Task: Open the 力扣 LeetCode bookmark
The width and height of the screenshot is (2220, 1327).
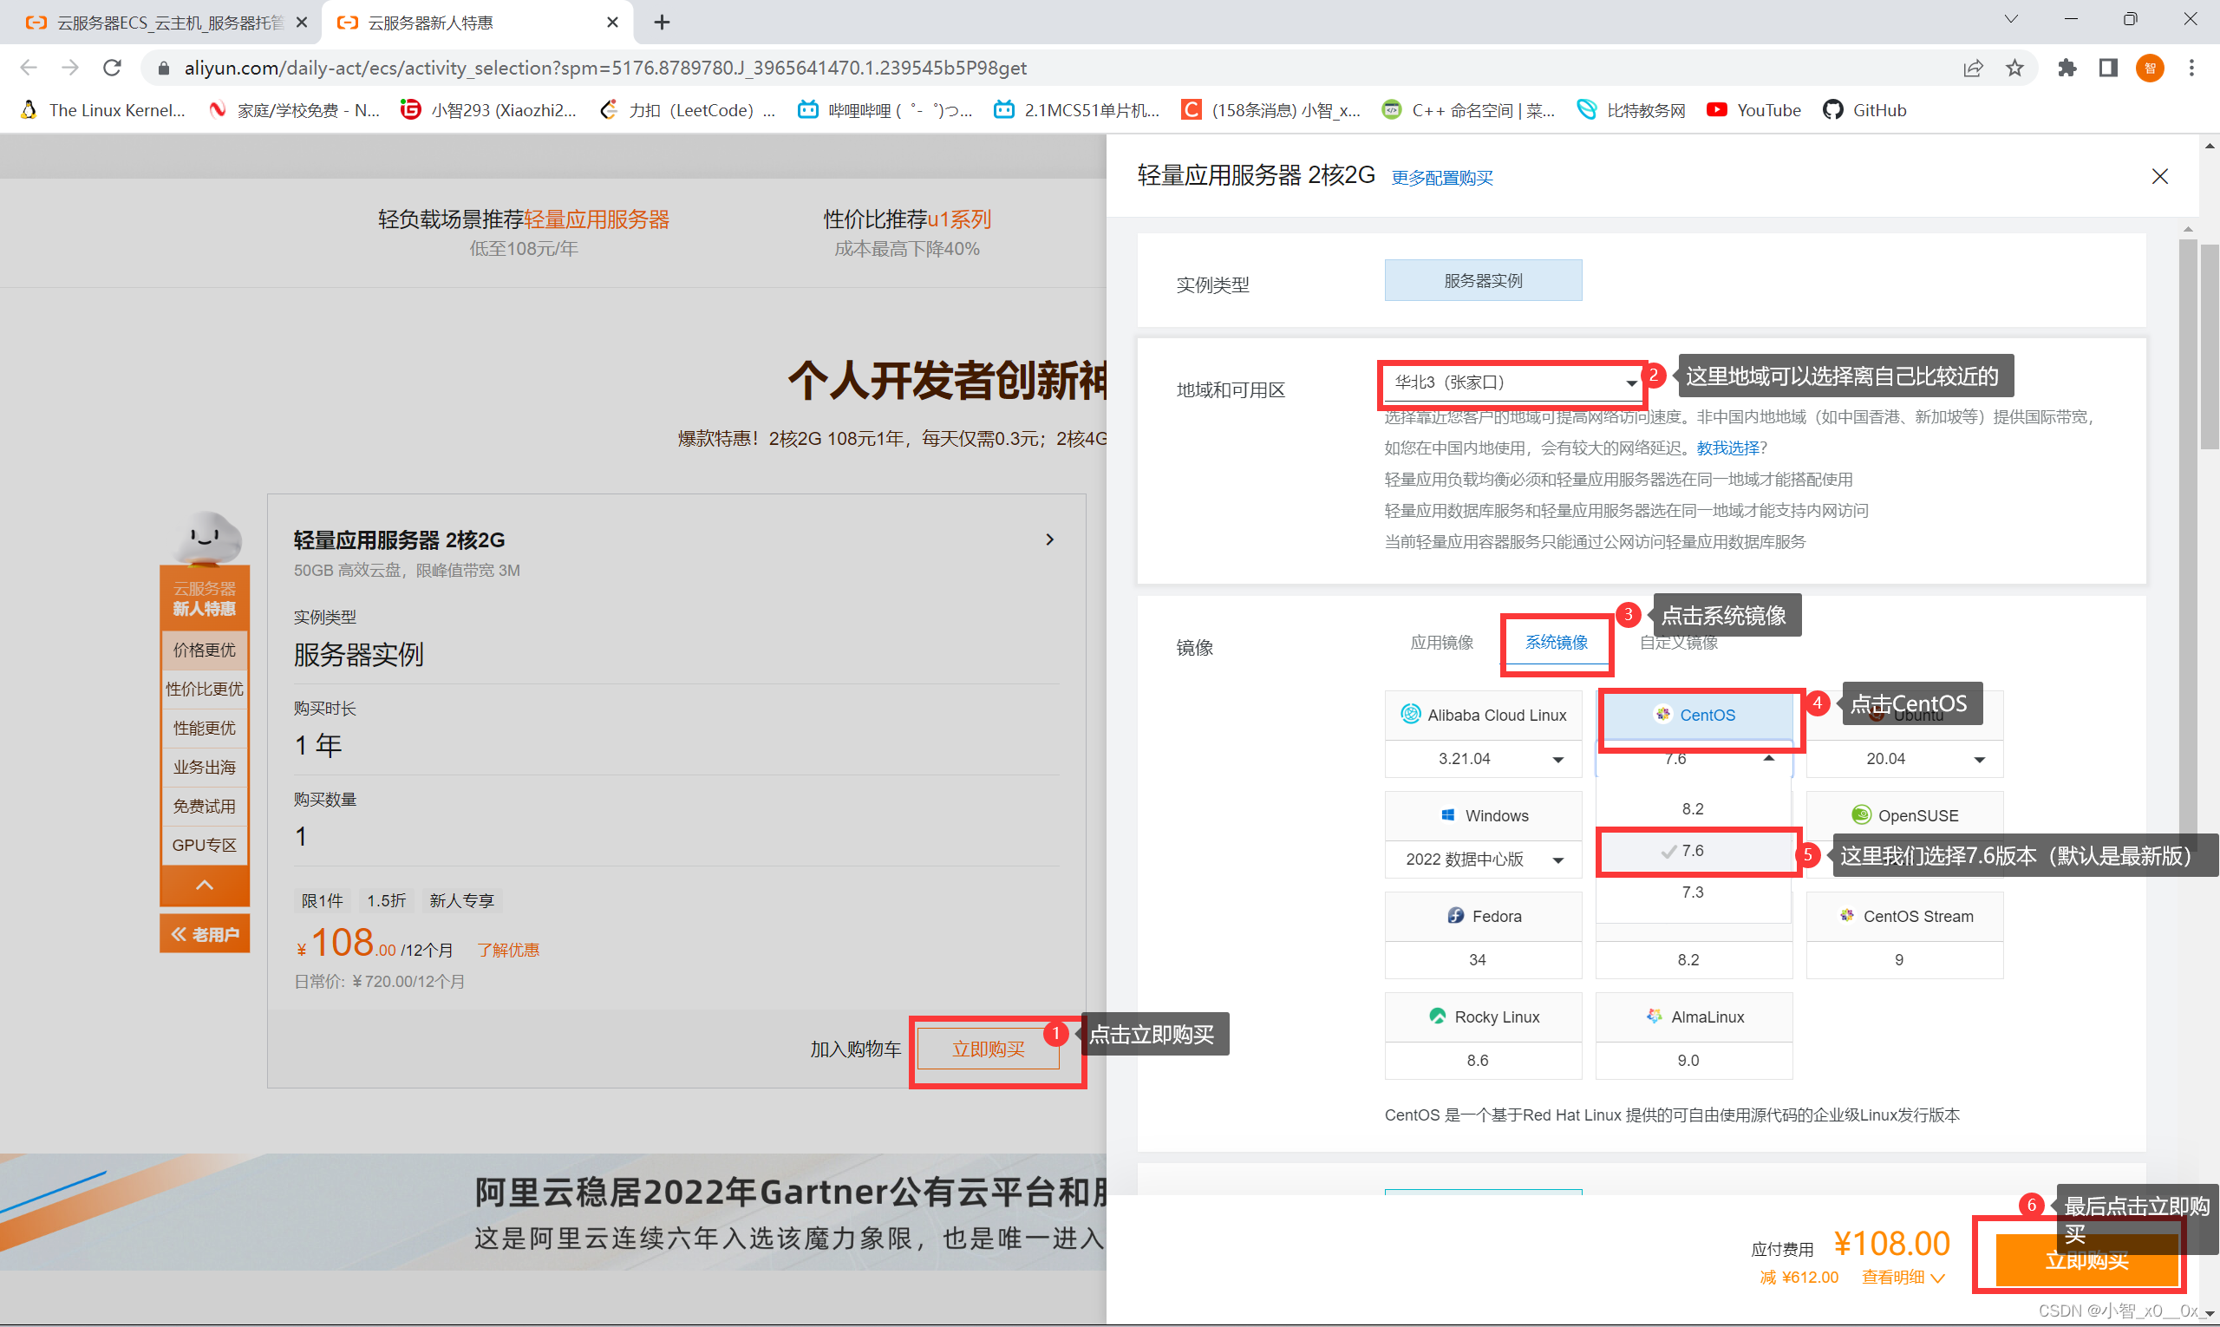Action: point(689,110)
